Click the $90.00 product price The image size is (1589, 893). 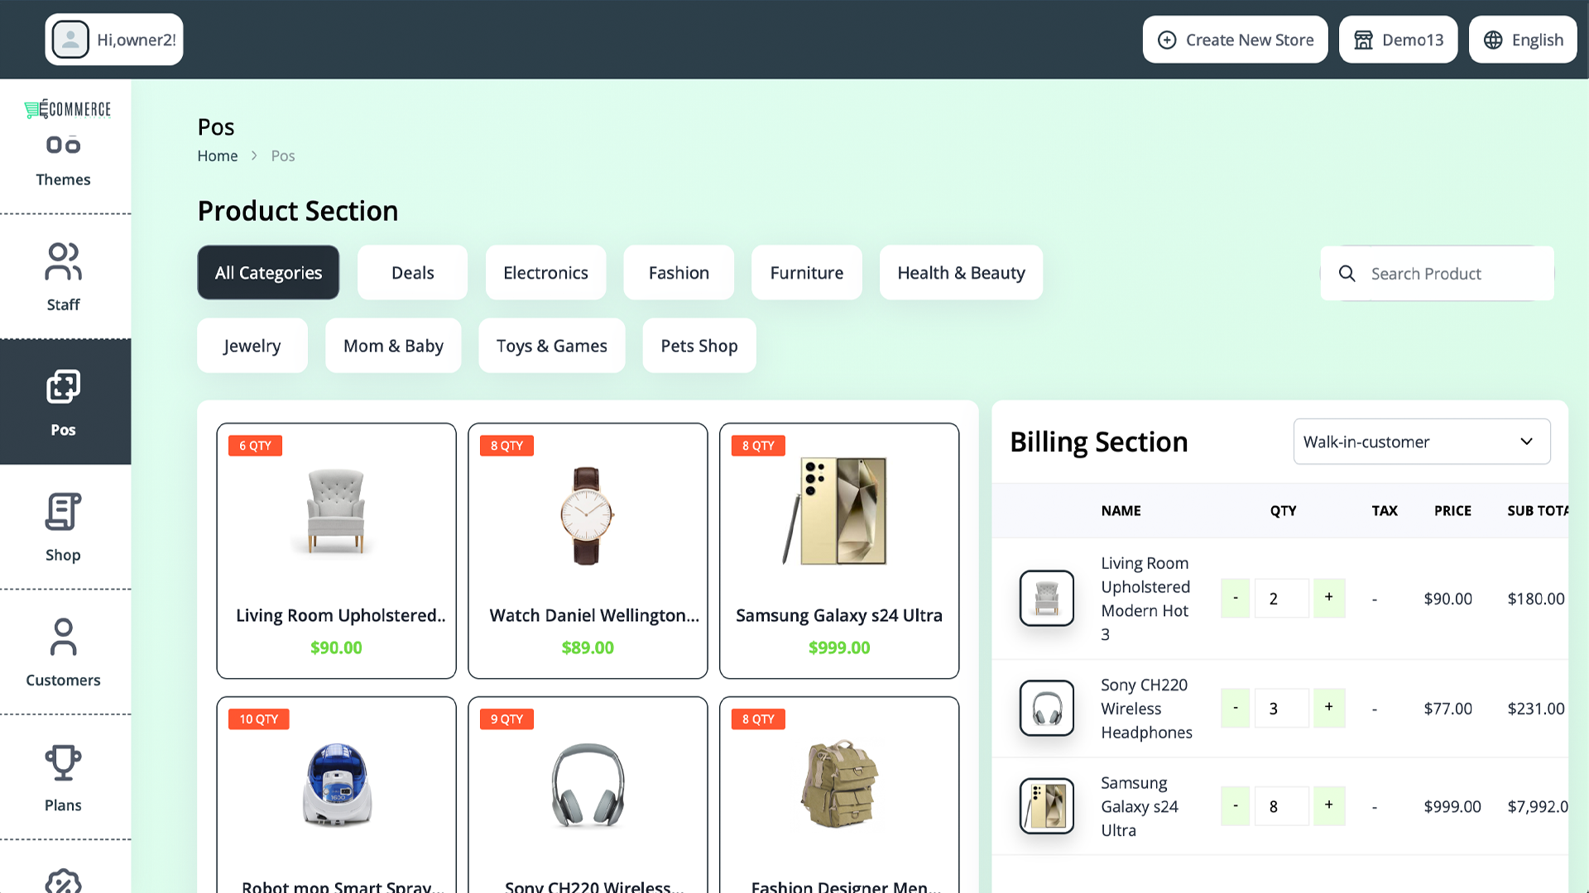click(x=336, y=647)
